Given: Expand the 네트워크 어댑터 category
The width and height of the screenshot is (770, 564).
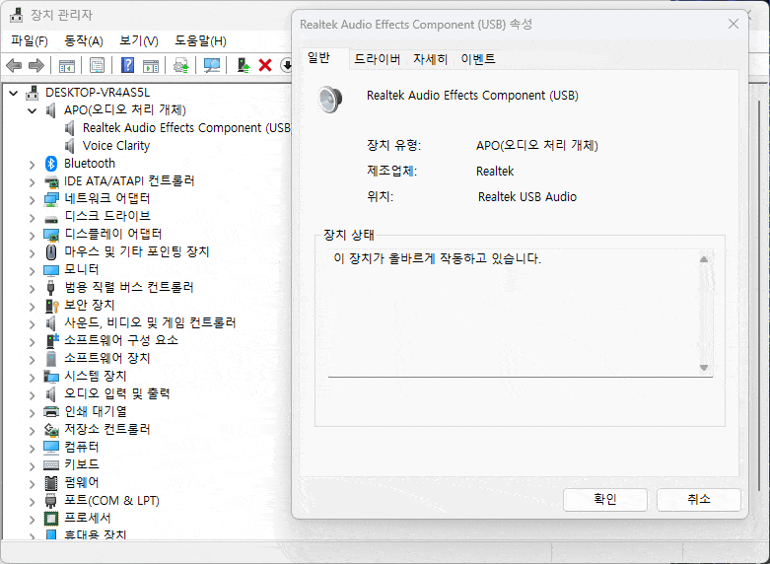Looking at the screenshot, I should click(x=33, y=199).
